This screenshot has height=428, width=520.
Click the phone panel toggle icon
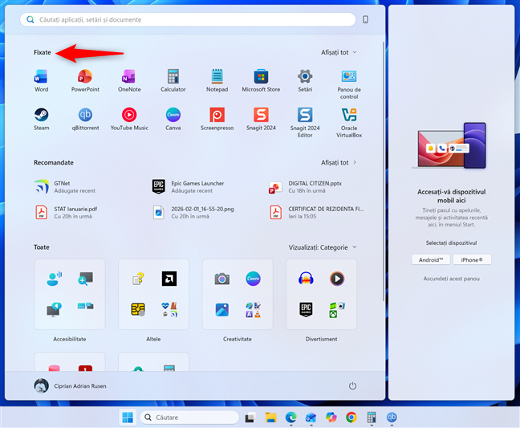(365, 19)
